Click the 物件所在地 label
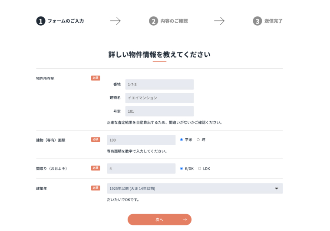This screenshot has height=231, width=330. 45,78
